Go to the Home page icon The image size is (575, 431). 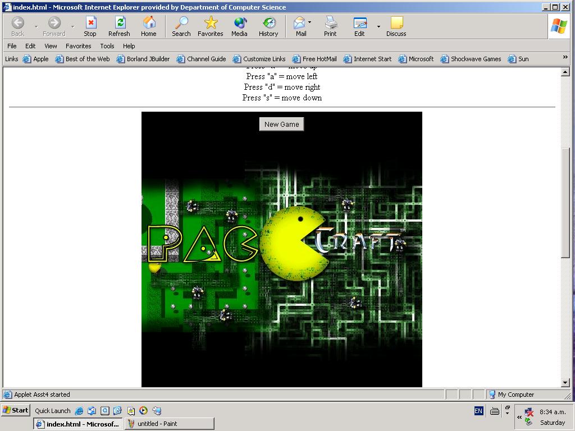click(148, 26)
